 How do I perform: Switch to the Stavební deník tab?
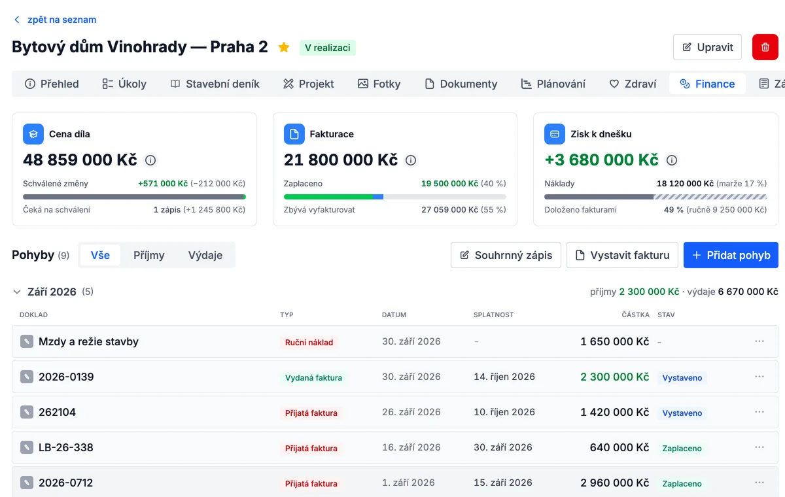click(215, 84)
